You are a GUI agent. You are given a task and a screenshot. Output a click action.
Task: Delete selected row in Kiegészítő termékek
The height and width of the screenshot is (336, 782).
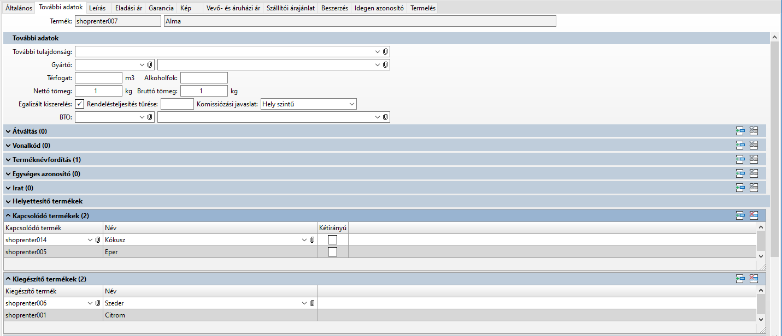click(754, 279)
